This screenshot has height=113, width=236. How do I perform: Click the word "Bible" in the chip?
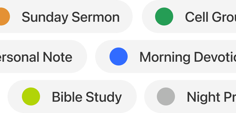click(x=67, y=97)
